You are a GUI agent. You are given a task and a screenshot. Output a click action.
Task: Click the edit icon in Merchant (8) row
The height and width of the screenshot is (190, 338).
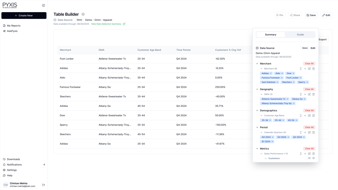[309, 69]
